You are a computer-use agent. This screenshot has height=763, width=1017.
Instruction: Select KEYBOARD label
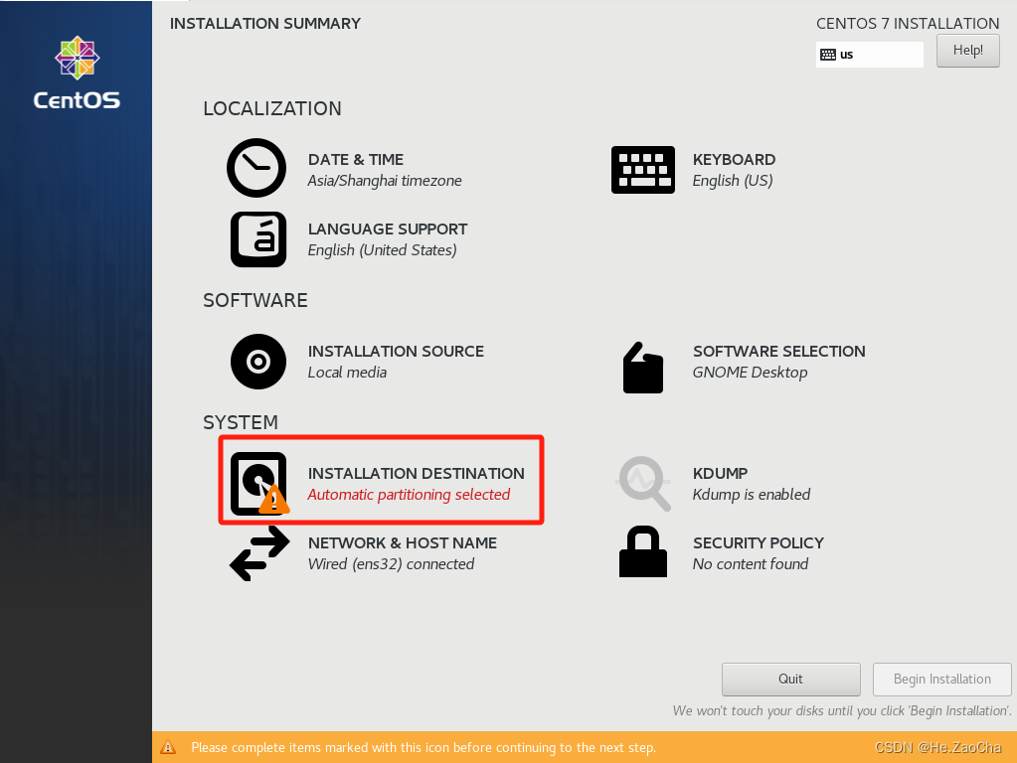click(735, 160)
